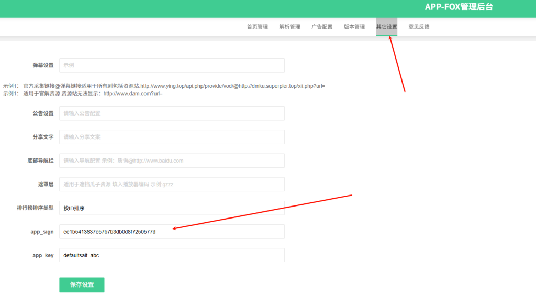
Task: Click the app_key field containing defaultsalt_abc
Action: point(172,255)
